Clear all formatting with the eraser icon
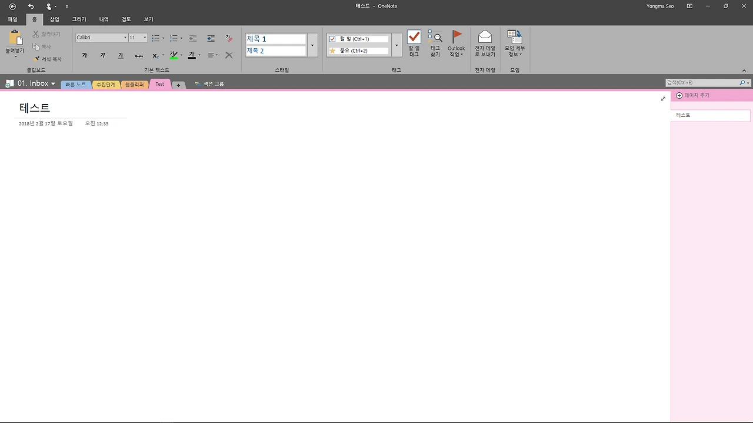 pos(229,38)
